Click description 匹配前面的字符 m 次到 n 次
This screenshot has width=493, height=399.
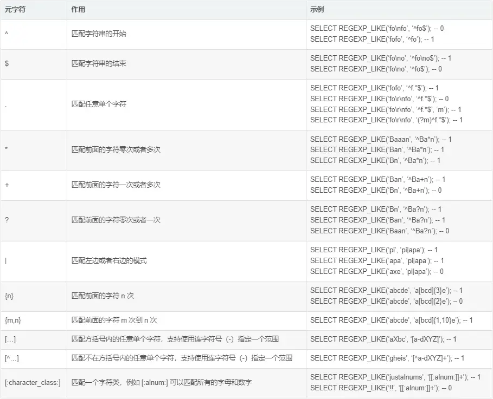click(114, 320)
